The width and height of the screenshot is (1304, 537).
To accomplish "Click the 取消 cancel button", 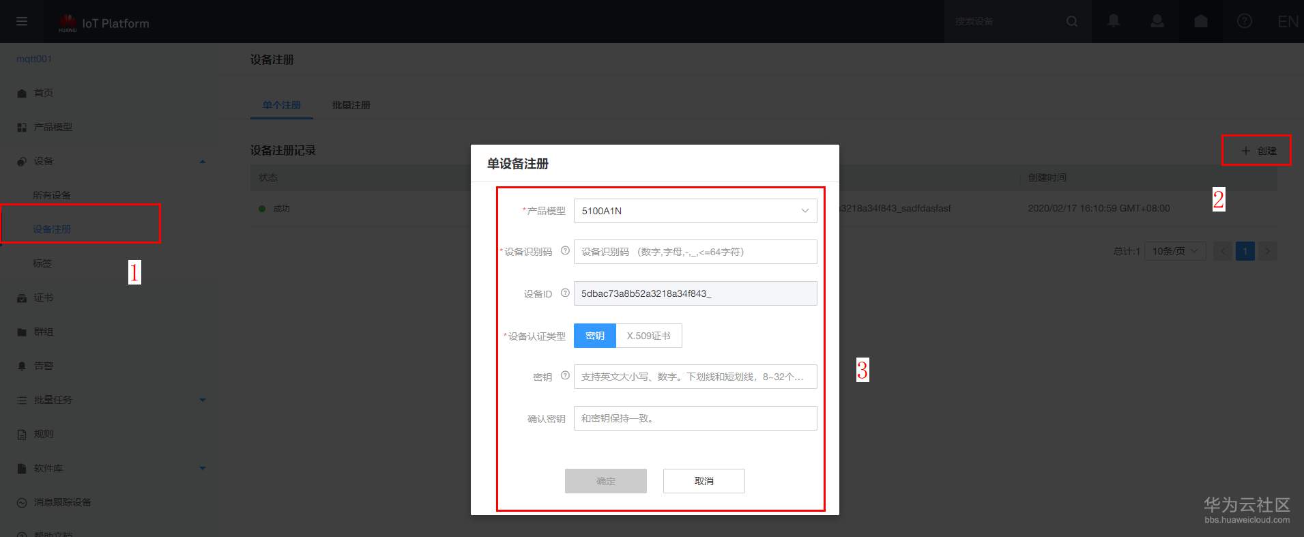I will point(704,481).
